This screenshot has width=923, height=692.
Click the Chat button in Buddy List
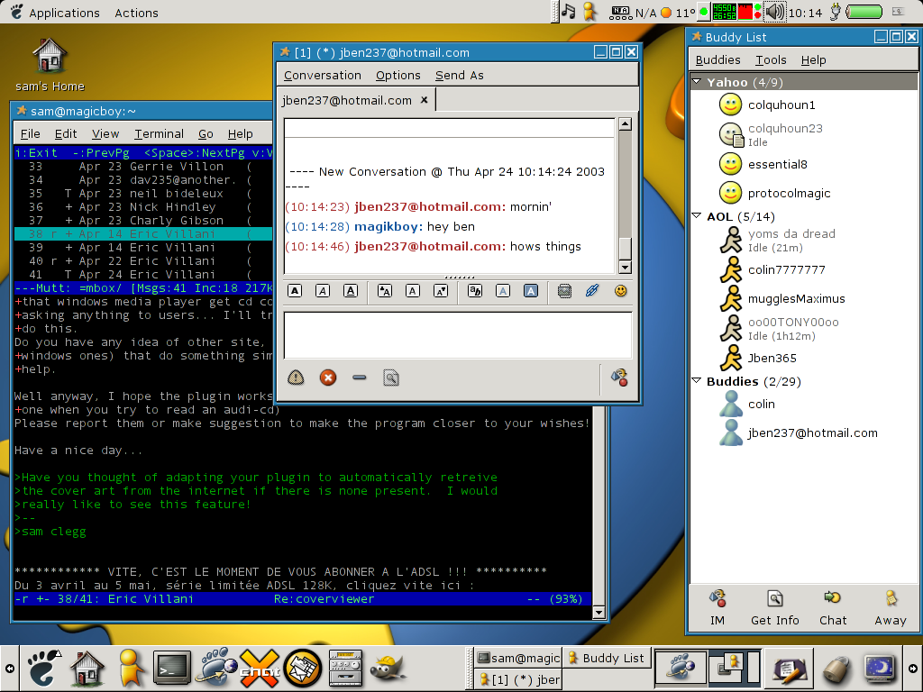point(832,608)
